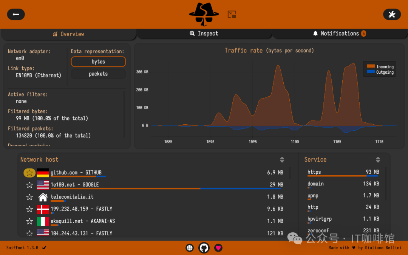Click the 93 MB value for https
Viewport: 408px width, 255px height.
click(372, 172)
